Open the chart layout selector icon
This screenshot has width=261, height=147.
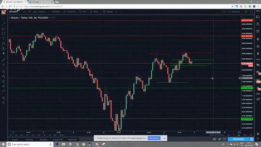[224, 12]
